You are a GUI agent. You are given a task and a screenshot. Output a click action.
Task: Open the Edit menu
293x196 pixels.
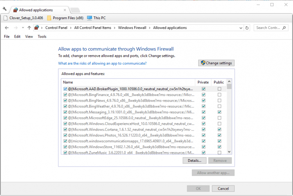click(x=17, y=37)
